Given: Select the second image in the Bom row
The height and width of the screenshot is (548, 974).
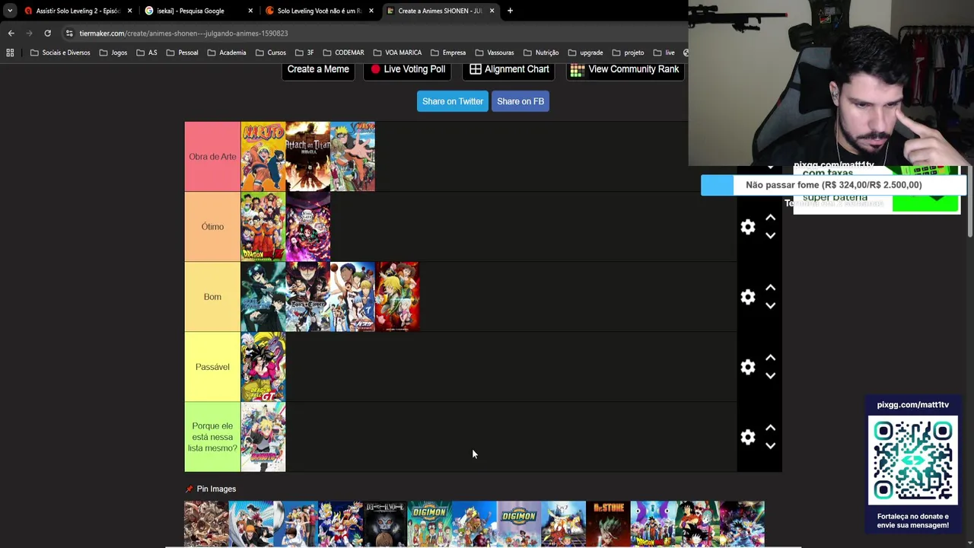Looking at the screenshot, I should (307, 297).
